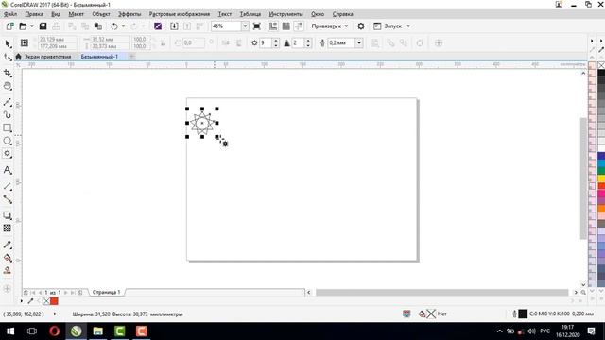Open the 'Файл' menu

tap(10, 14)
